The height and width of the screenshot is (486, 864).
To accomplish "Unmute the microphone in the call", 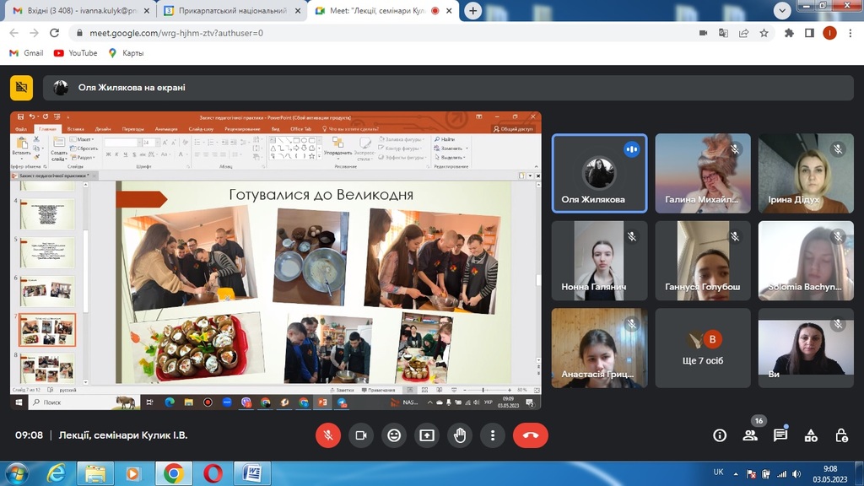I will pyautogui.click(x=328, y=435).
